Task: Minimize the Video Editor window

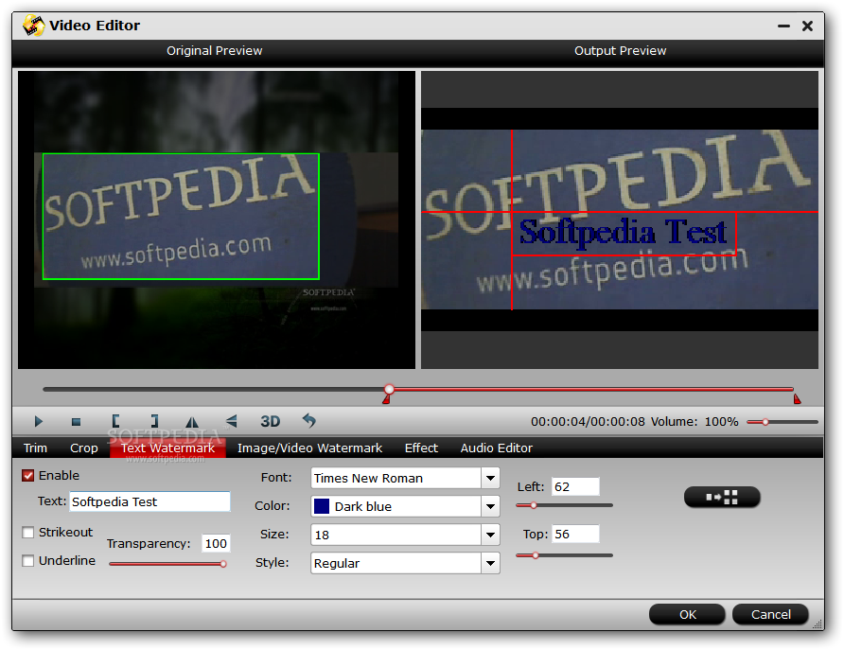Action: pyautogui.click(x=783, y=26)
